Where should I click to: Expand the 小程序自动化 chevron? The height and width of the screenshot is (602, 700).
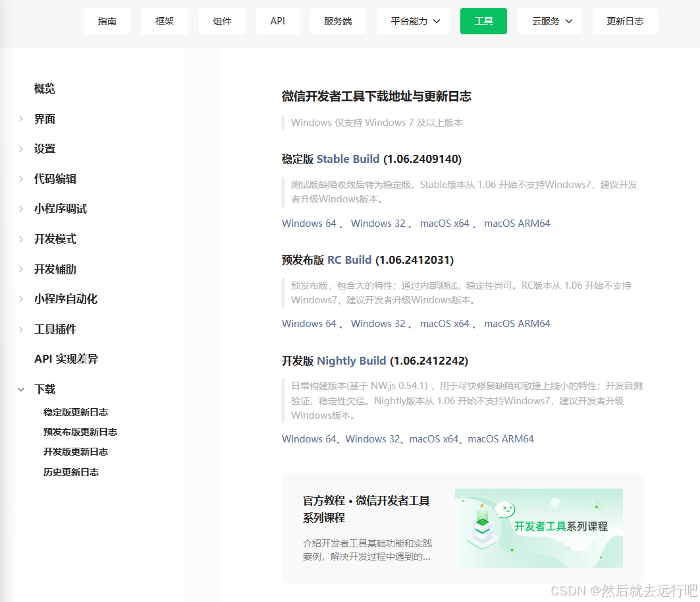point(21,299)
